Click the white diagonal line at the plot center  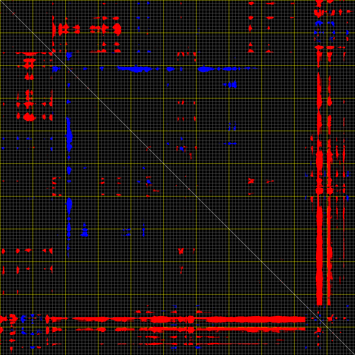pos(177,177)
